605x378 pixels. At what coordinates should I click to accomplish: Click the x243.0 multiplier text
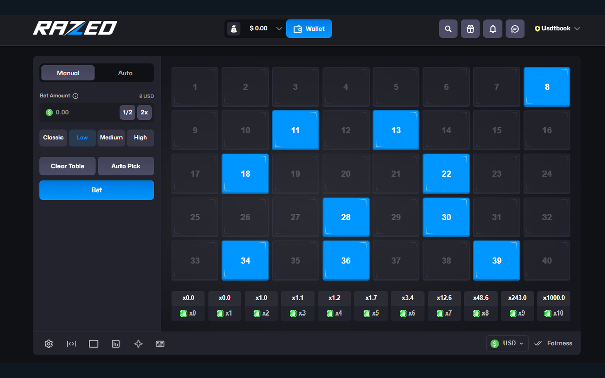point(517,298)
